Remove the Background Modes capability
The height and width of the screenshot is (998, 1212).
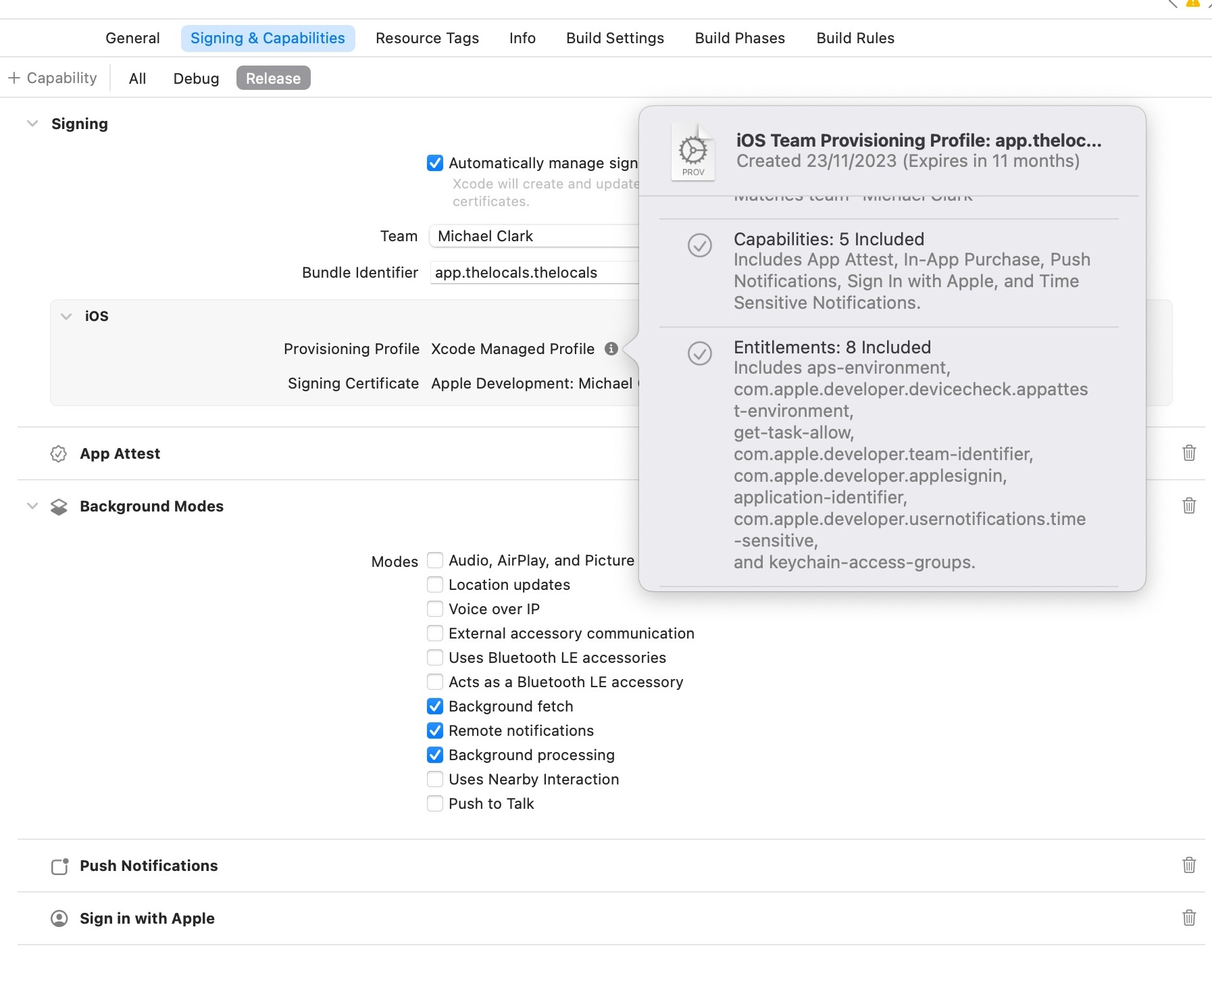coord(1189,505)
